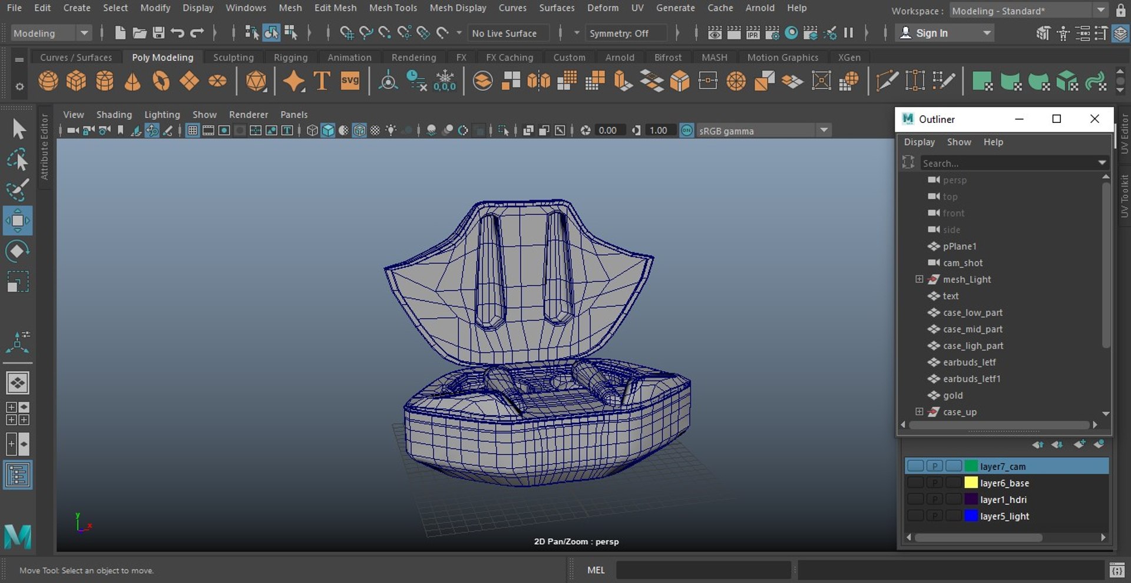
Task: Open the Outliner Help menu
Action: [993, 142]
